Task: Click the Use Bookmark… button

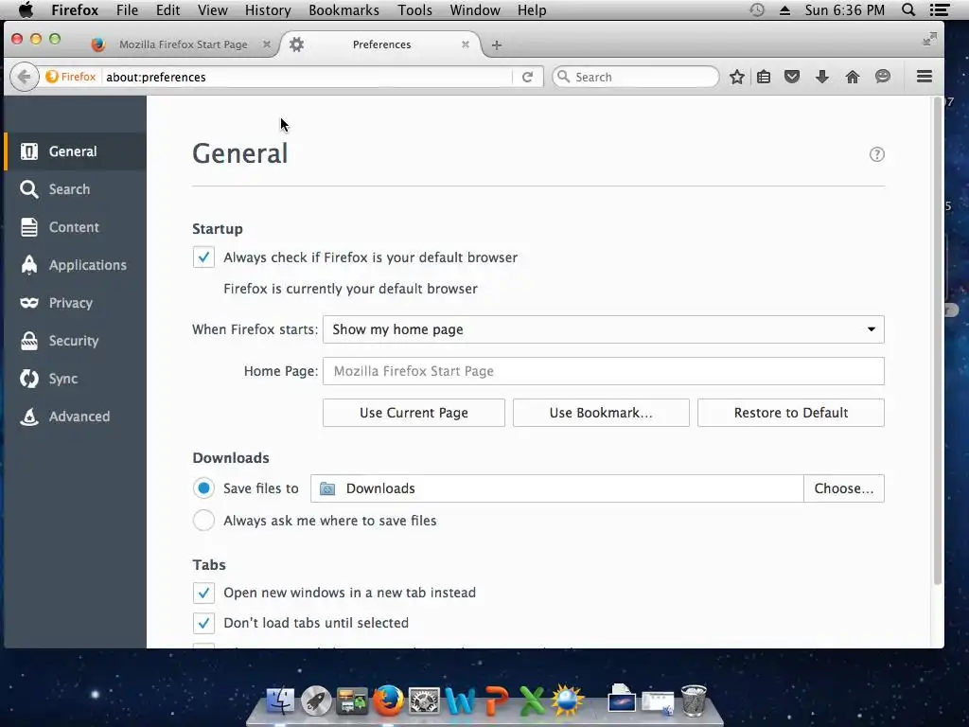Action: point(601,413)
